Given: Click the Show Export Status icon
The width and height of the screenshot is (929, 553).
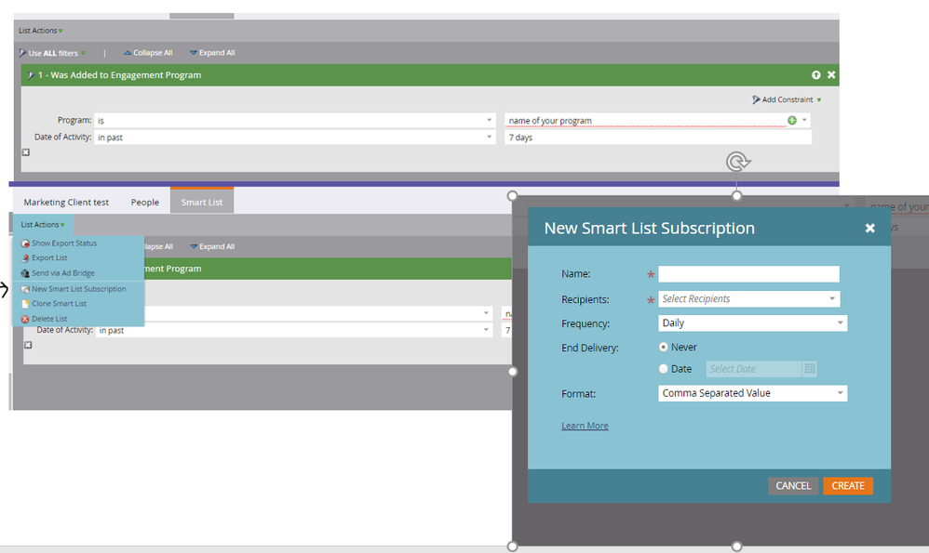Looking at the screenshot, I should (25, 244).
